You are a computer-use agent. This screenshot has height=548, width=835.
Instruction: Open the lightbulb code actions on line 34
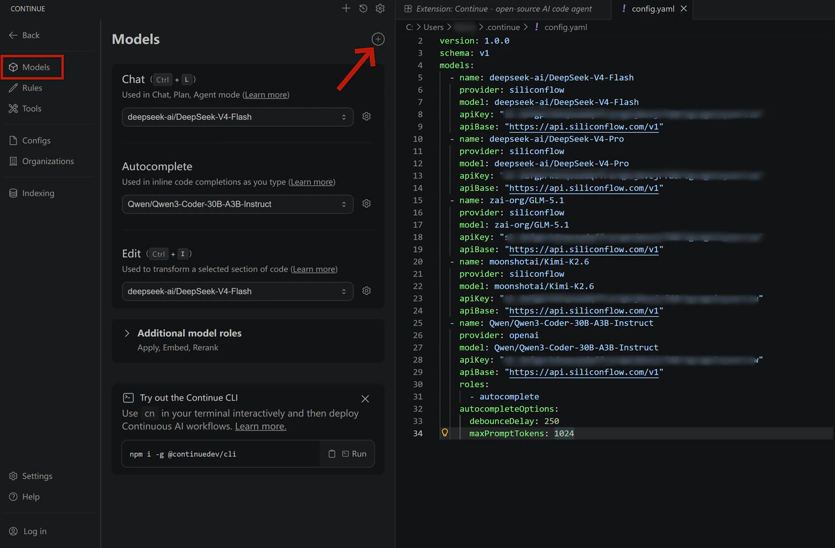pyautogui.click(x=445, y=433)
